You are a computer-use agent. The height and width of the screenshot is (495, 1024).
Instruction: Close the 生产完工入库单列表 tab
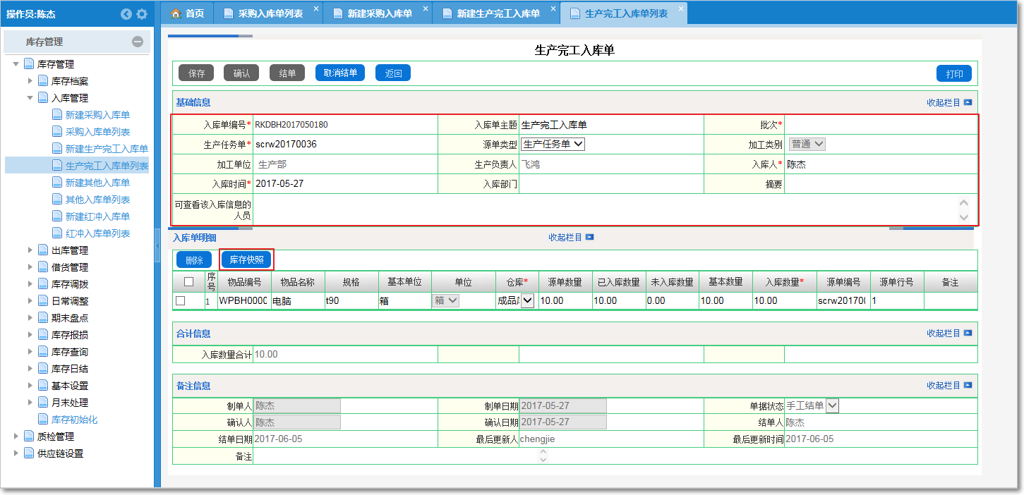point(680,9)
